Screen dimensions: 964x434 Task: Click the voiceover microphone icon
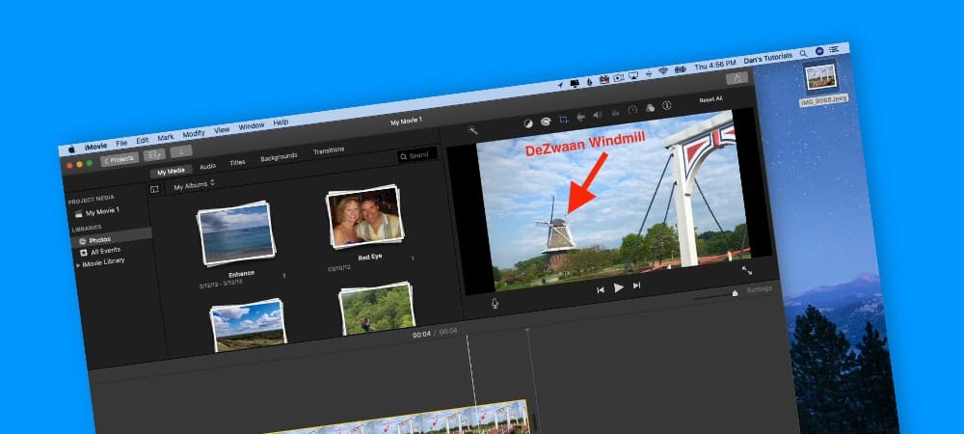point(495,303)
